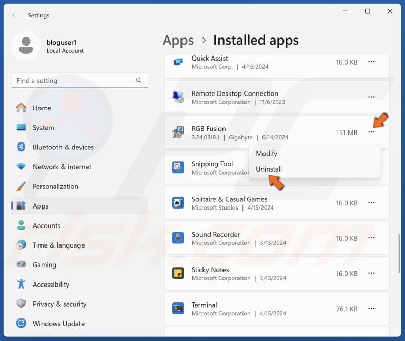This screenshot has width=405, height=341.
Task: Open Bluetooth & devices settings
Action: click(80, 147)
